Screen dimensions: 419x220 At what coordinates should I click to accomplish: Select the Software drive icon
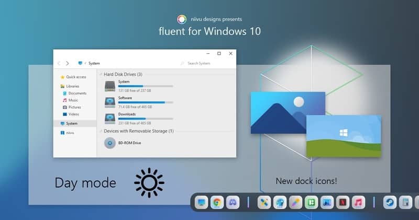coord(110,102)
